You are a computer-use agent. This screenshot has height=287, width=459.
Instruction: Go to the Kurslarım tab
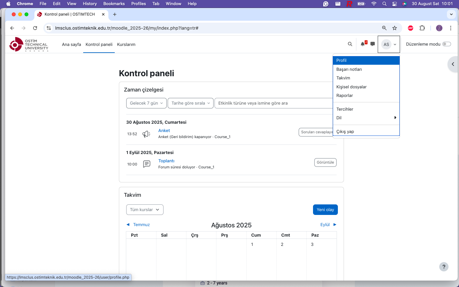[126, 45]
